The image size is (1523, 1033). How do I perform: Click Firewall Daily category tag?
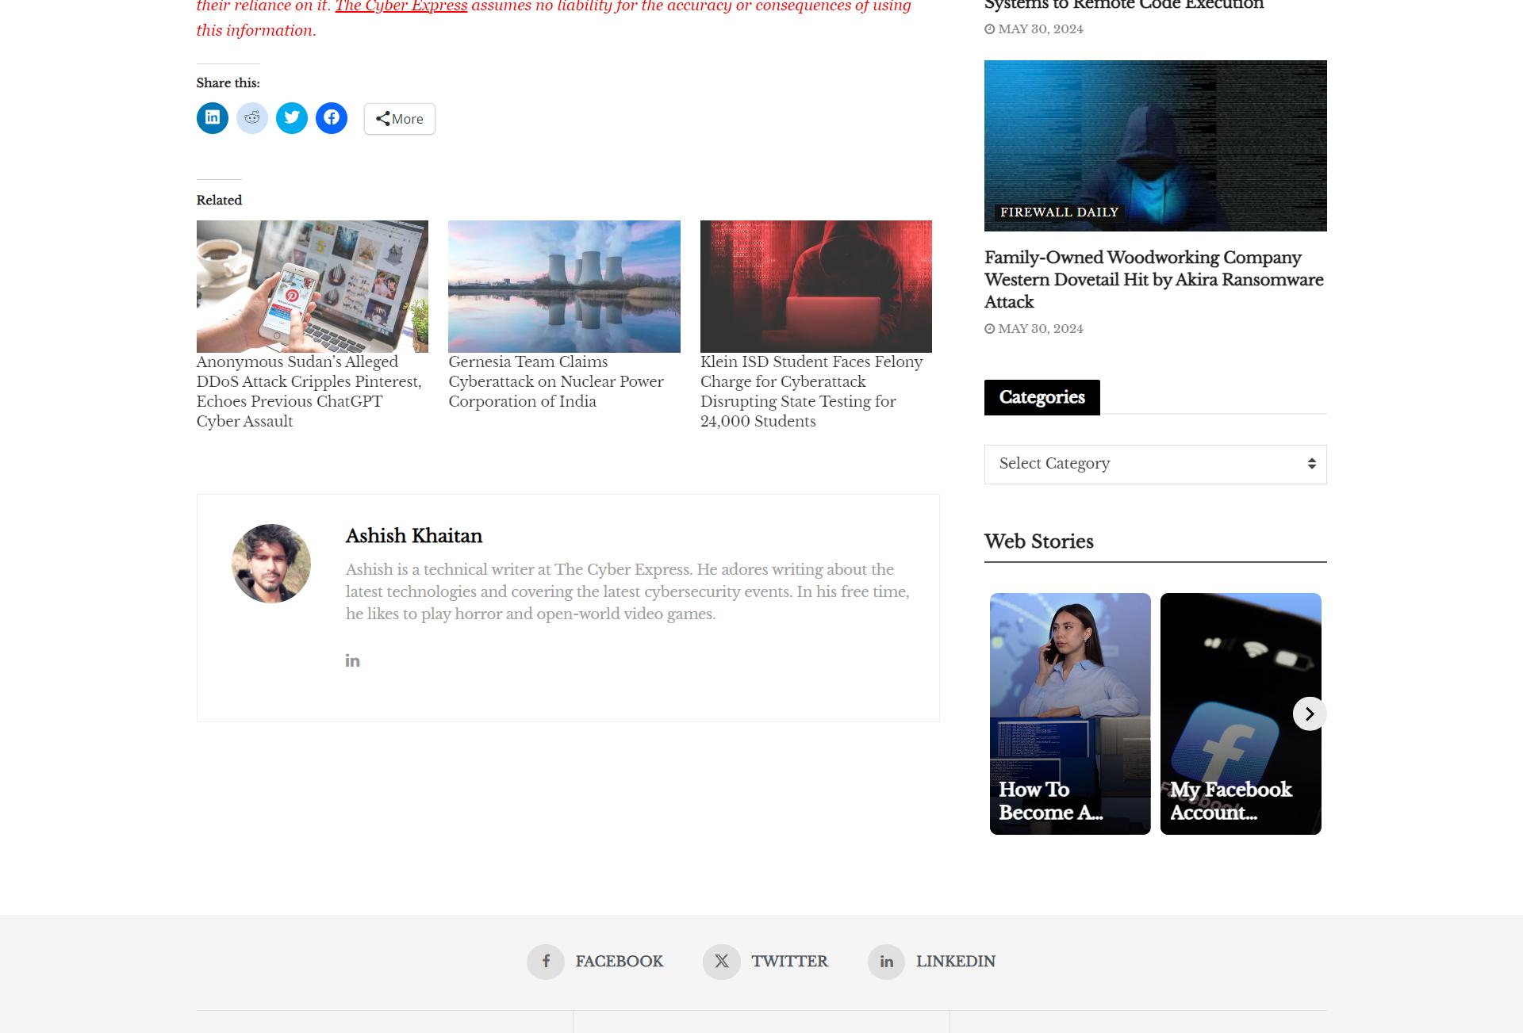1059,212
